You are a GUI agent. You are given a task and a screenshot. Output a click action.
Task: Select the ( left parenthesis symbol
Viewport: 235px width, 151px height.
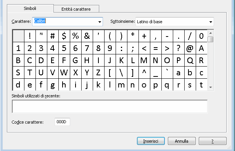110,36
